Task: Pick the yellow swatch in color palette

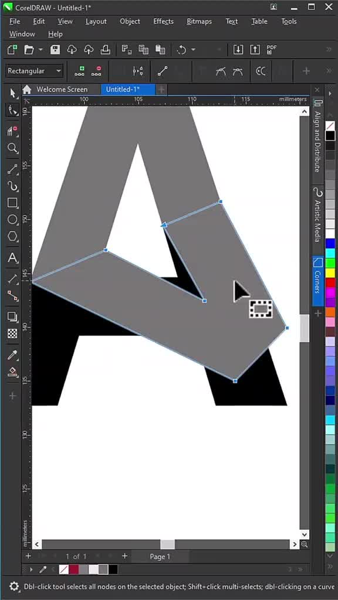Action: (330, 273)
